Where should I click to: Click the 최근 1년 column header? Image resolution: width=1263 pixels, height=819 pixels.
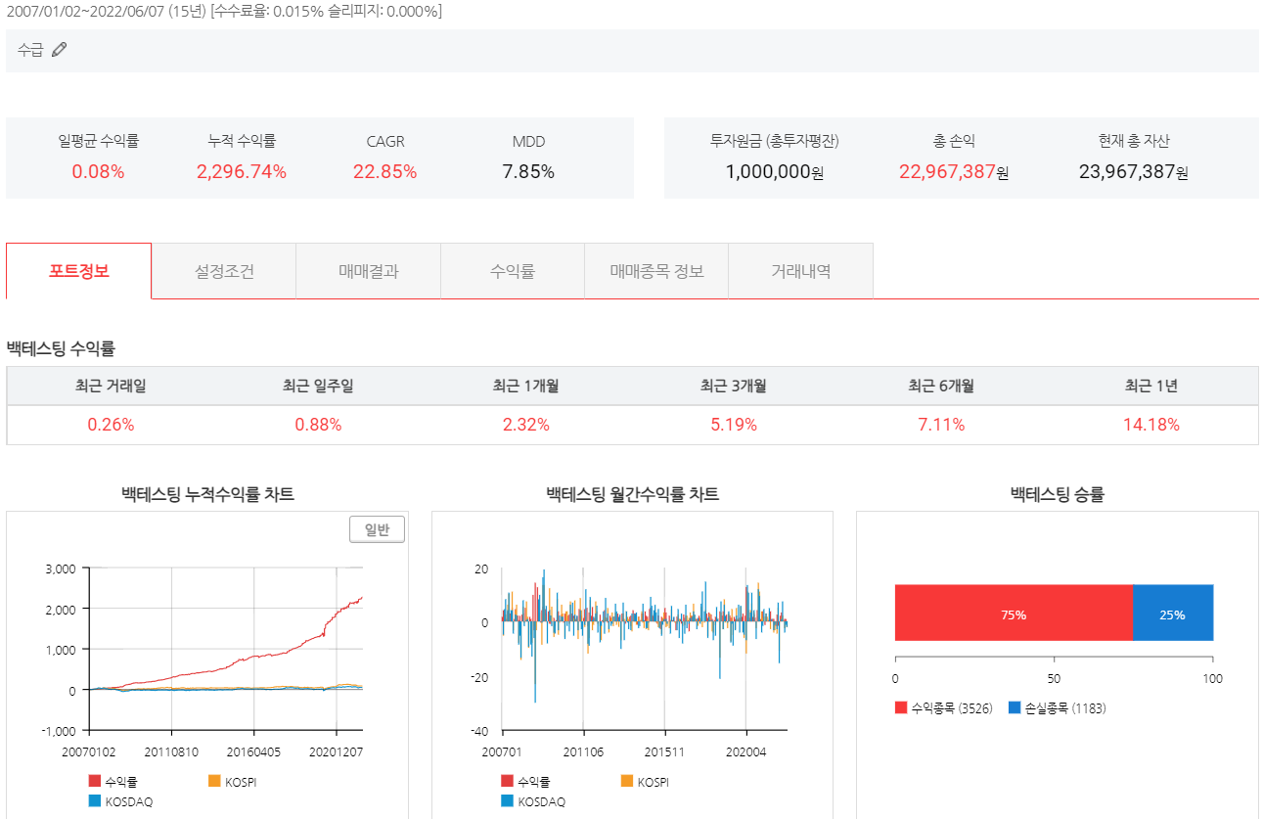pos(1151,386)
